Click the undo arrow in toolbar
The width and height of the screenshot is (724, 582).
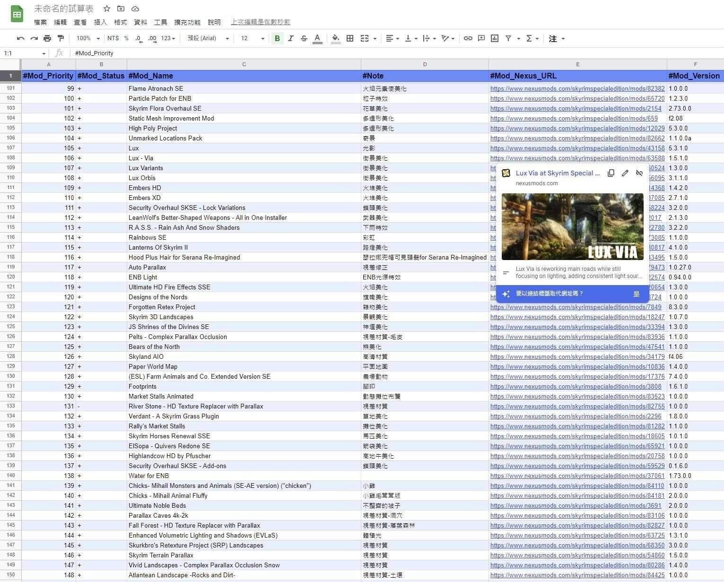[x=20, y=38]
